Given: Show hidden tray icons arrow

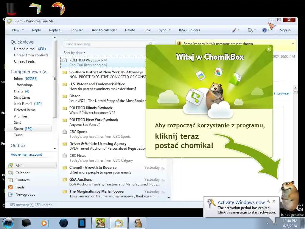Looking at the screenshot, I should (x=268, y=224).
